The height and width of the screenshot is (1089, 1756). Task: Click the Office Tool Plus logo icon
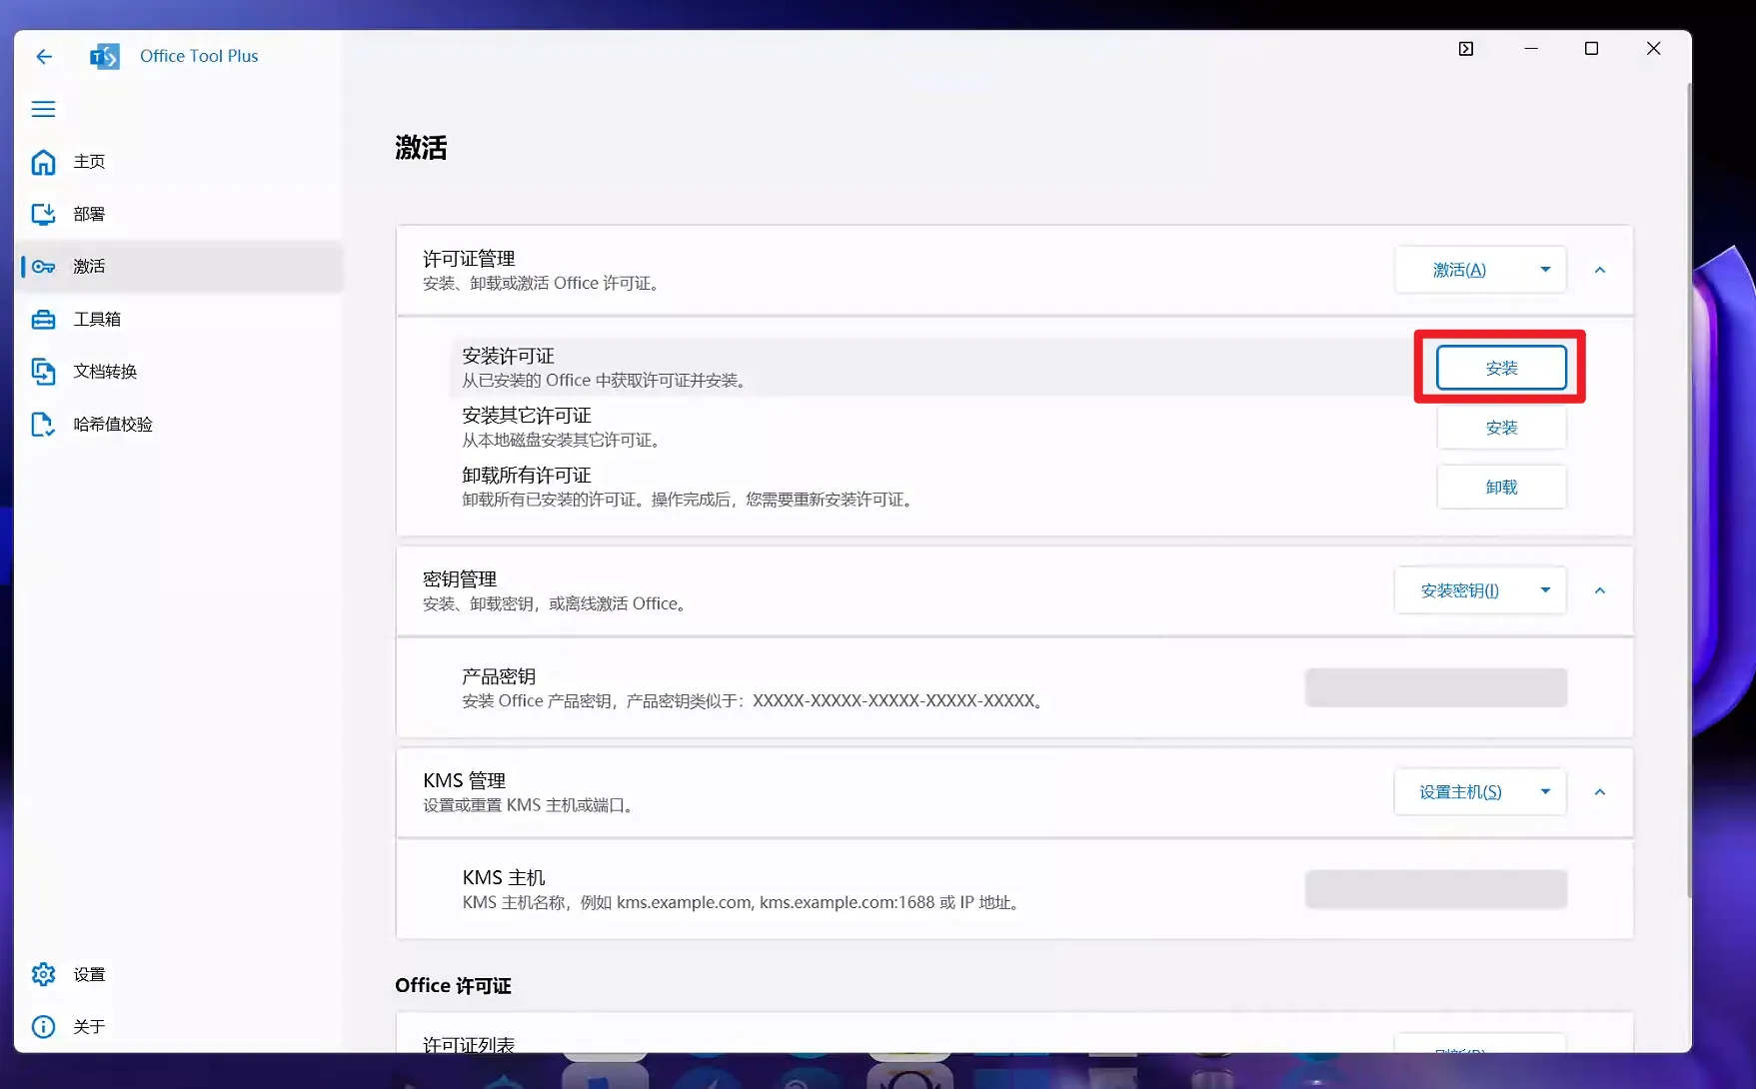tap(105, 56)
